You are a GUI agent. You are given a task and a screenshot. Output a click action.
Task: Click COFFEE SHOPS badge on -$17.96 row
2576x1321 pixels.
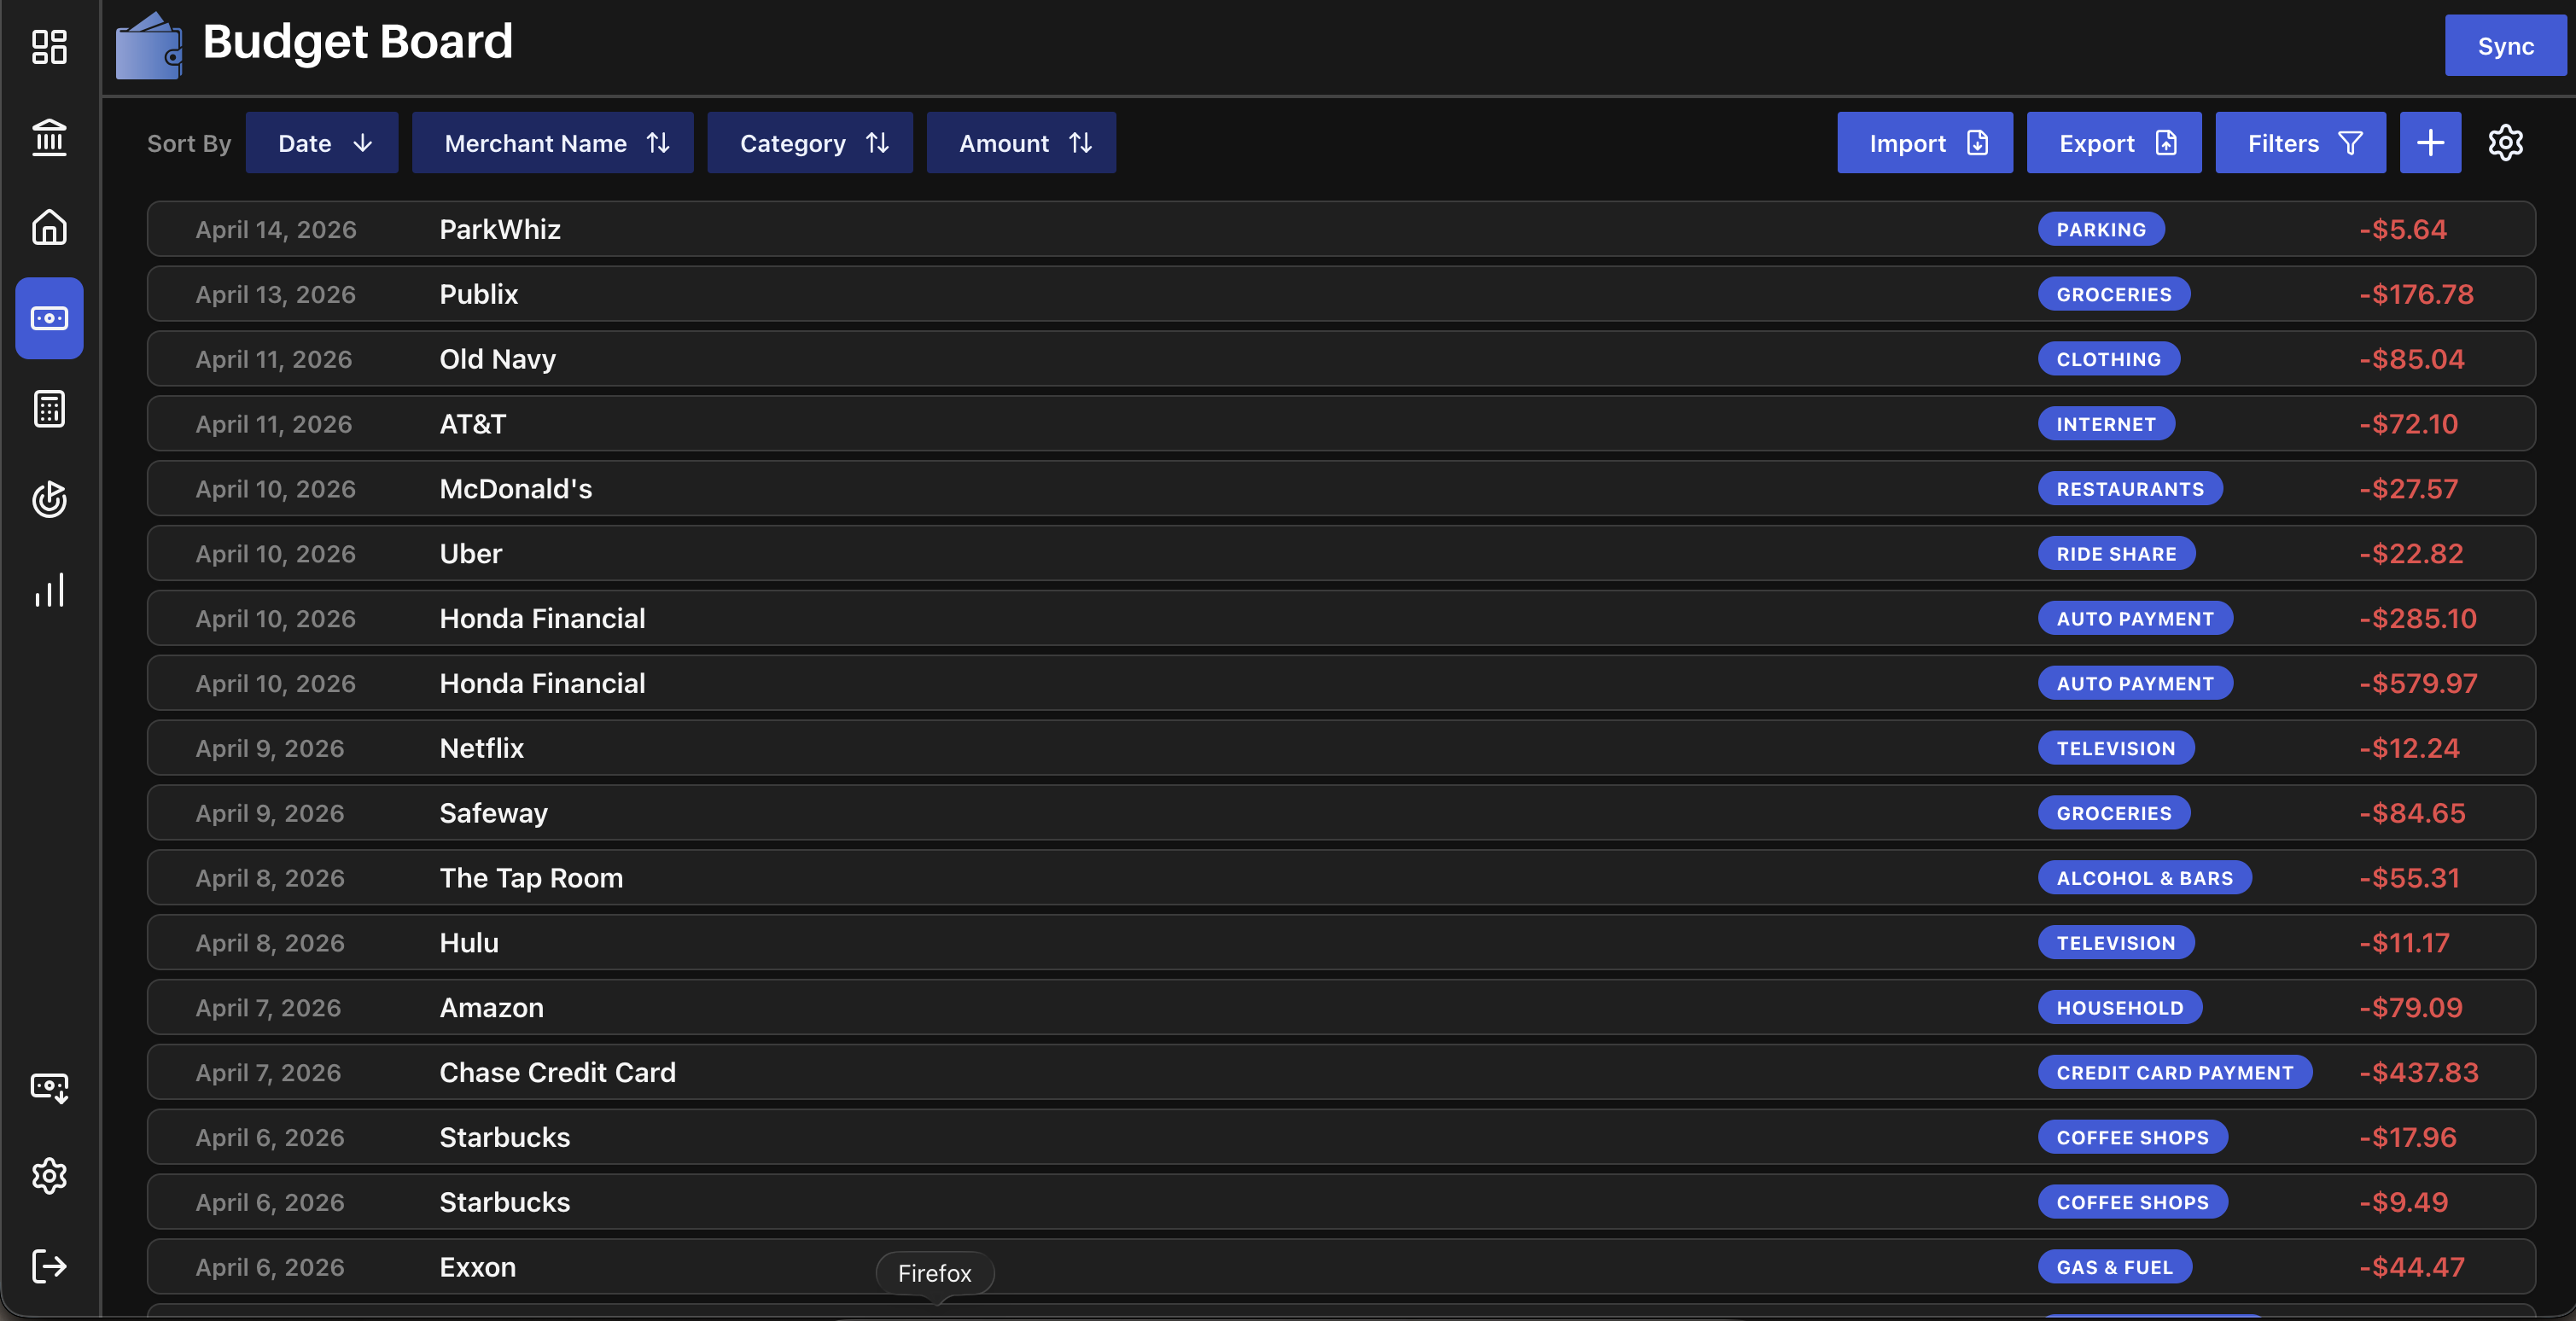(x=2133, y=1137)
